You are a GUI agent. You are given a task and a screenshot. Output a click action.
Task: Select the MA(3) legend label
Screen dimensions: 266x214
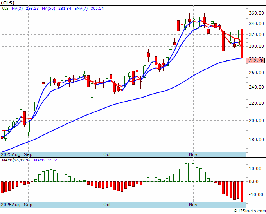17,9
